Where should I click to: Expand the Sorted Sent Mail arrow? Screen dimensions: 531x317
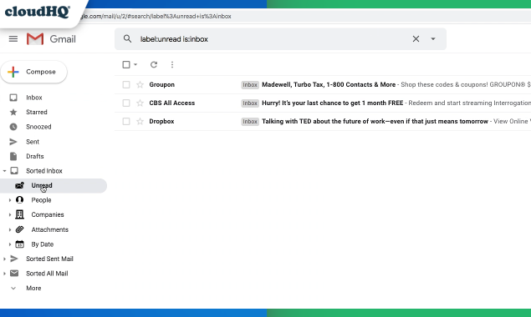point(4,259)
